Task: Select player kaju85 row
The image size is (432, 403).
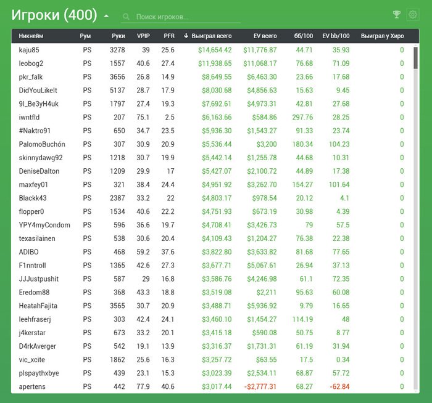Action: coord(29,50)
